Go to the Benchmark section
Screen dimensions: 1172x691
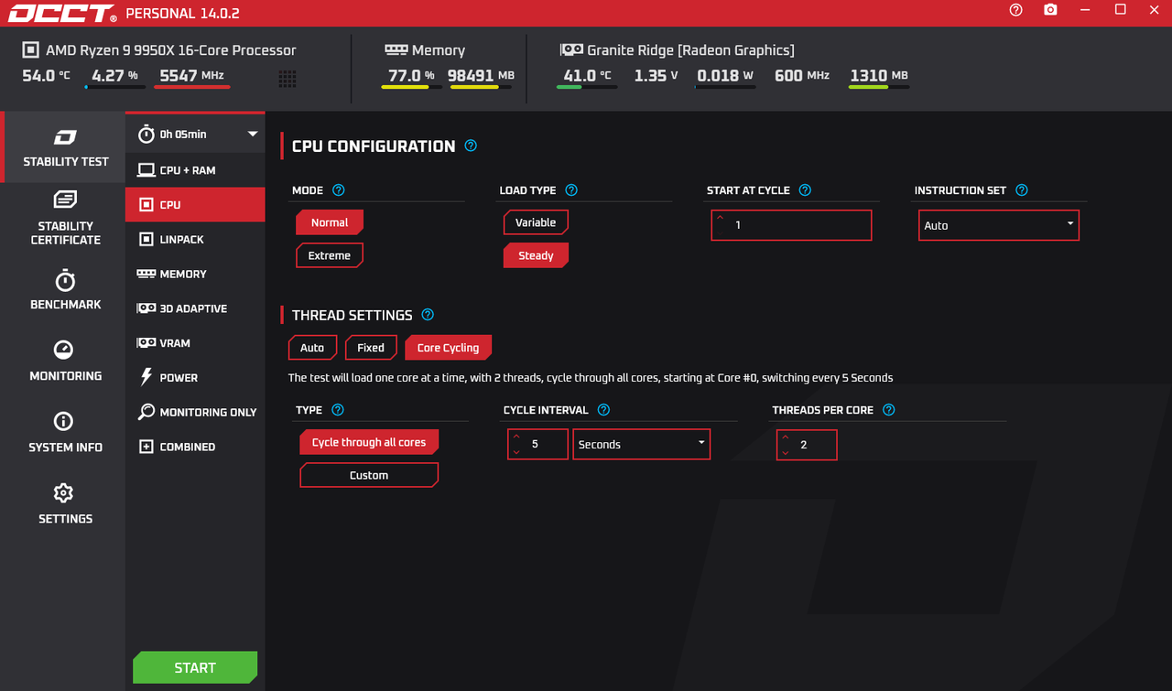(x=65, y=290)
